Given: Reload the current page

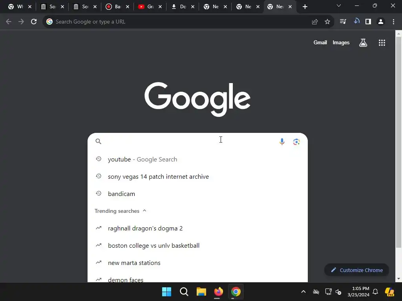Looking at the screenshot, I should 34,22.
